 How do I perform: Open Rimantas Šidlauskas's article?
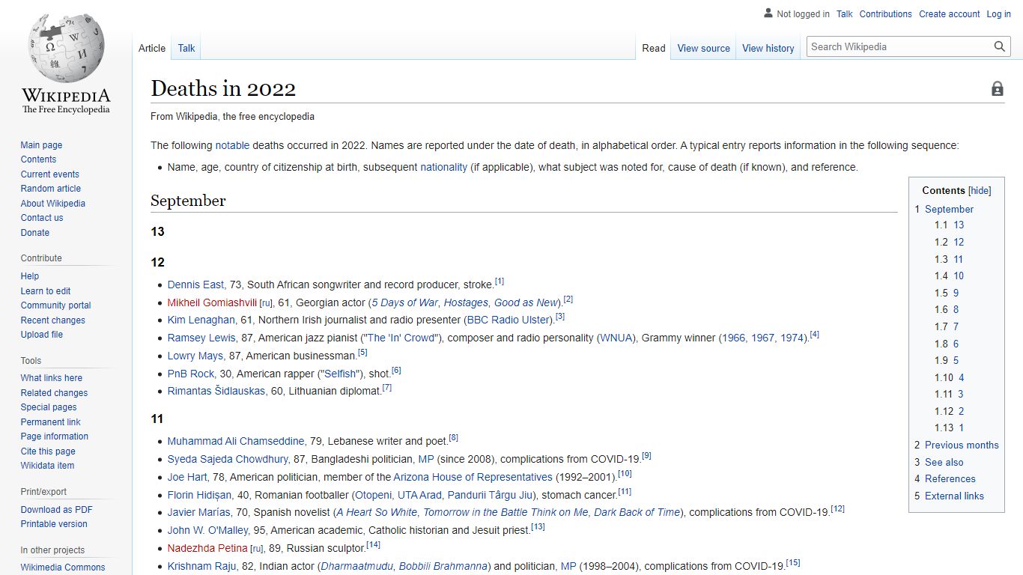[x=216, y=391]
